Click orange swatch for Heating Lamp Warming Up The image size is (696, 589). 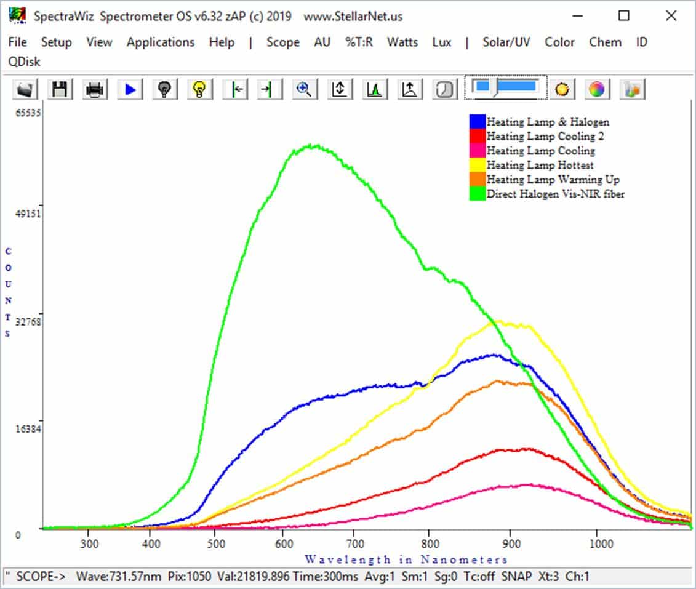point(477,179)
